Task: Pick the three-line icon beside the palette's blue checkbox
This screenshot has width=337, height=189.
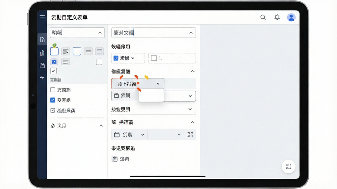Action: pyautogui.click(x=65, y=62)
